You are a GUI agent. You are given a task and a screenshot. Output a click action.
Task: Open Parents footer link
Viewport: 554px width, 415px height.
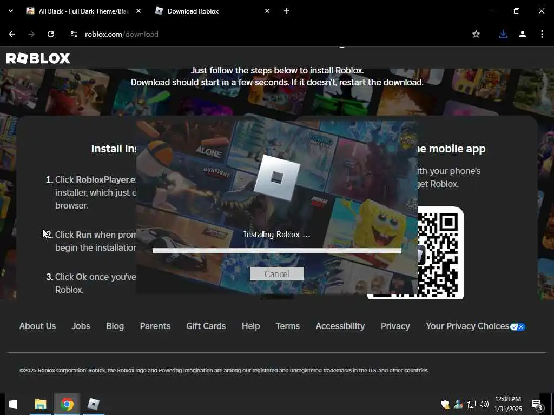tap(155, 326)
